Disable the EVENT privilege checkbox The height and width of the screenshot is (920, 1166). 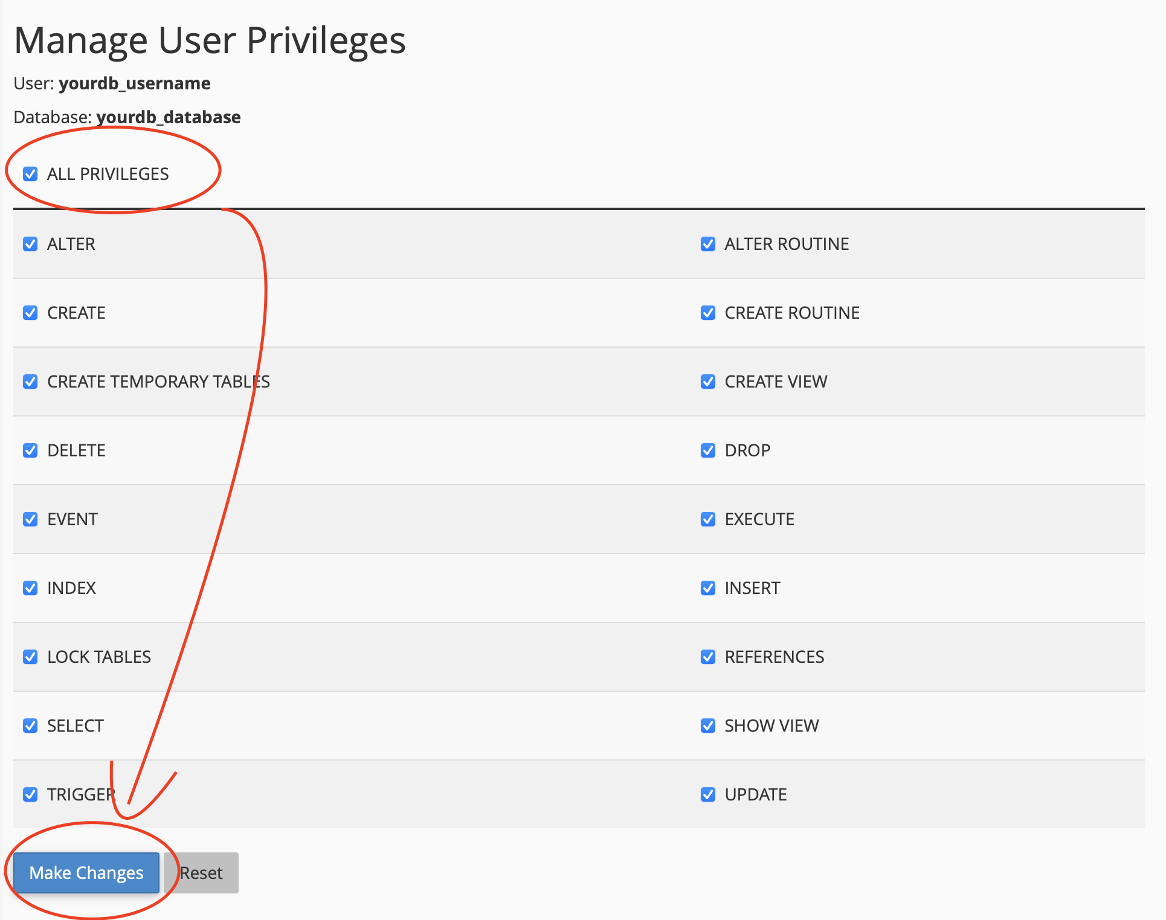tap(30, 519)
